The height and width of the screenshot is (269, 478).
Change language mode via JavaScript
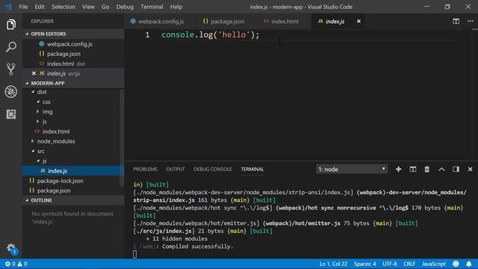tap(433, 264)
